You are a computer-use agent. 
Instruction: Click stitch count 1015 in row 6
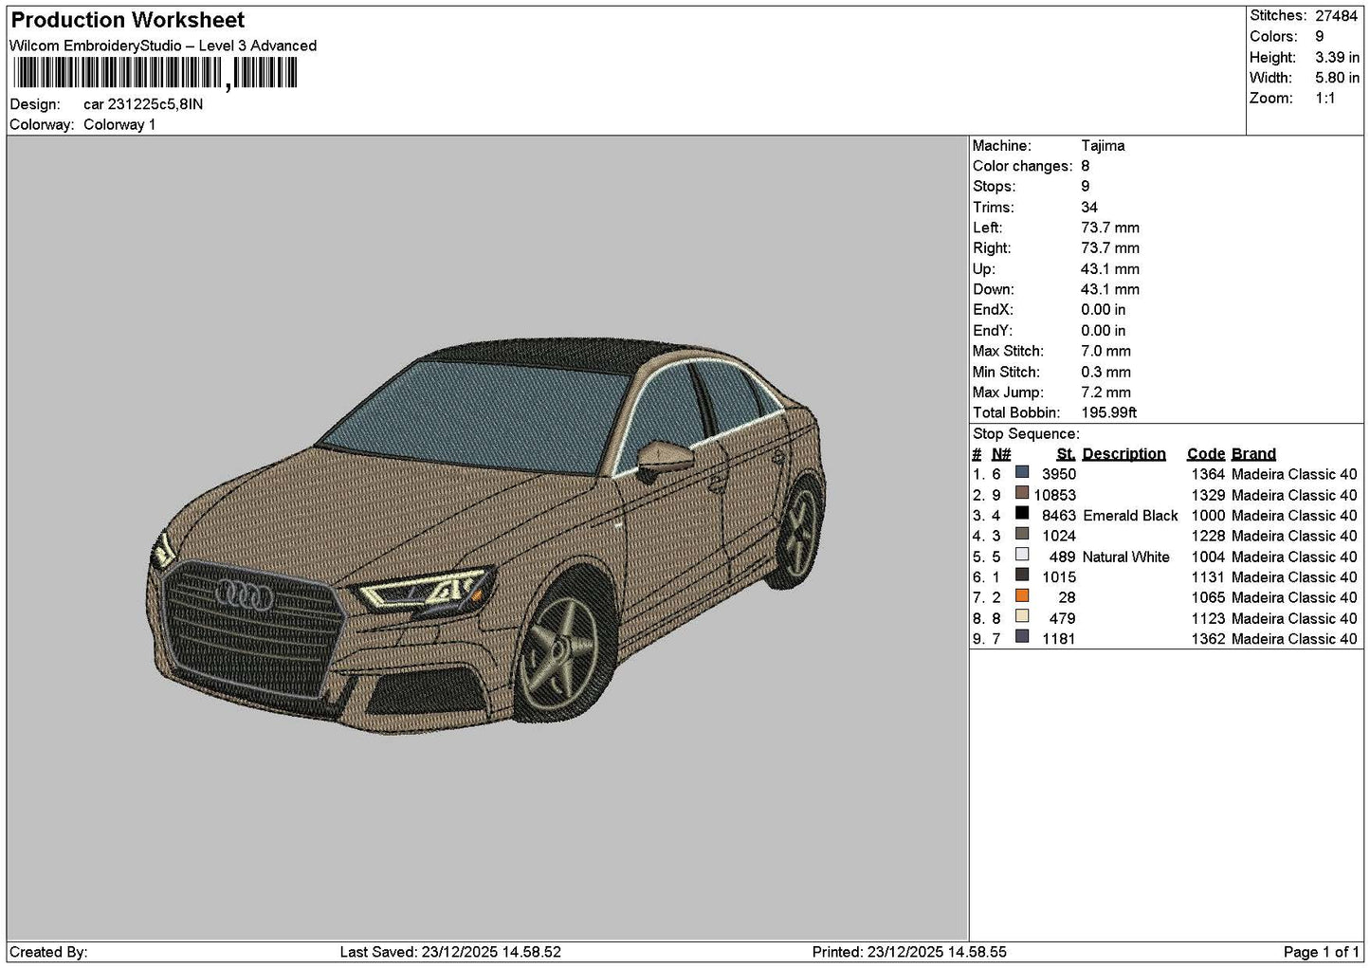coord(1059,577)
